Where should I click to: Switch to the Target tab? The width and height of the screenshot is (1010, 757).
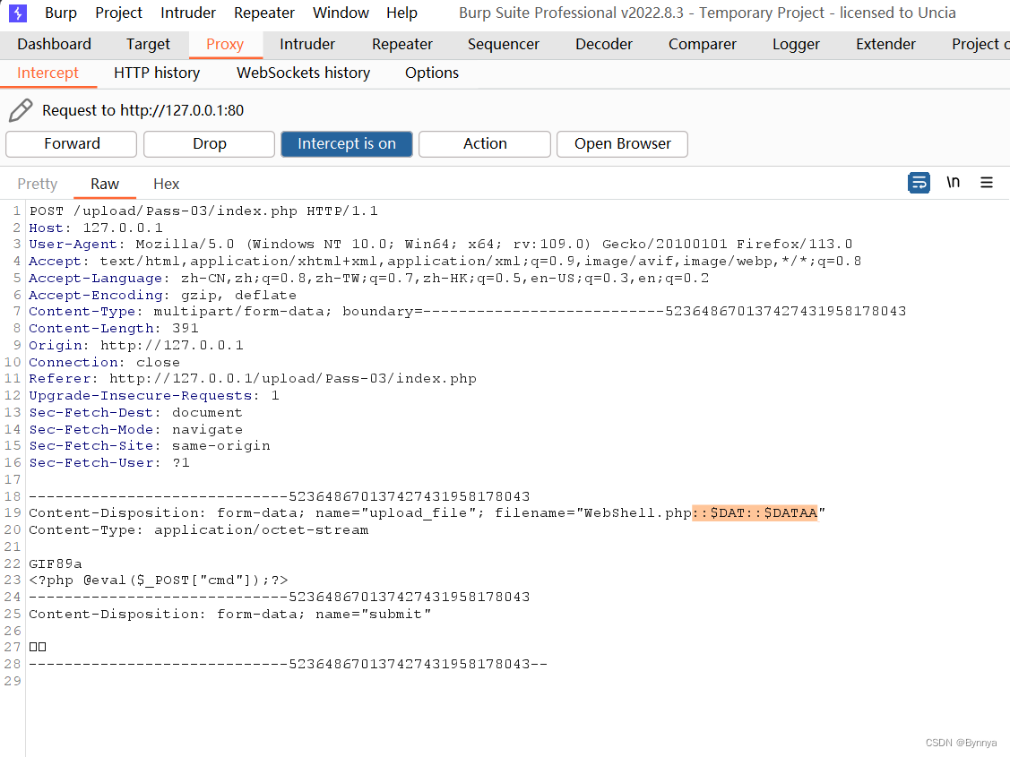pos(148,45)
